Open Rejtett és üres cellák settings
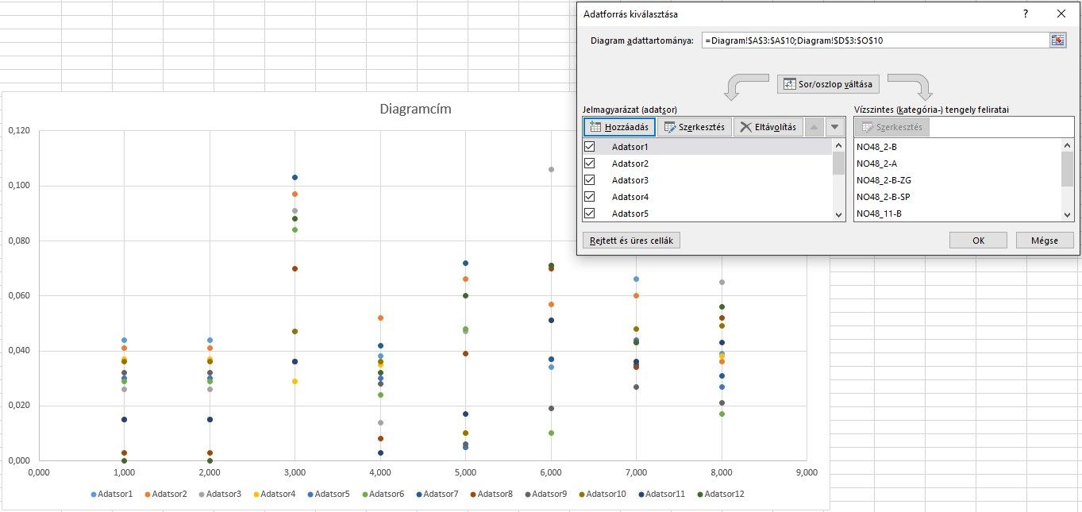 coord(631,241)
